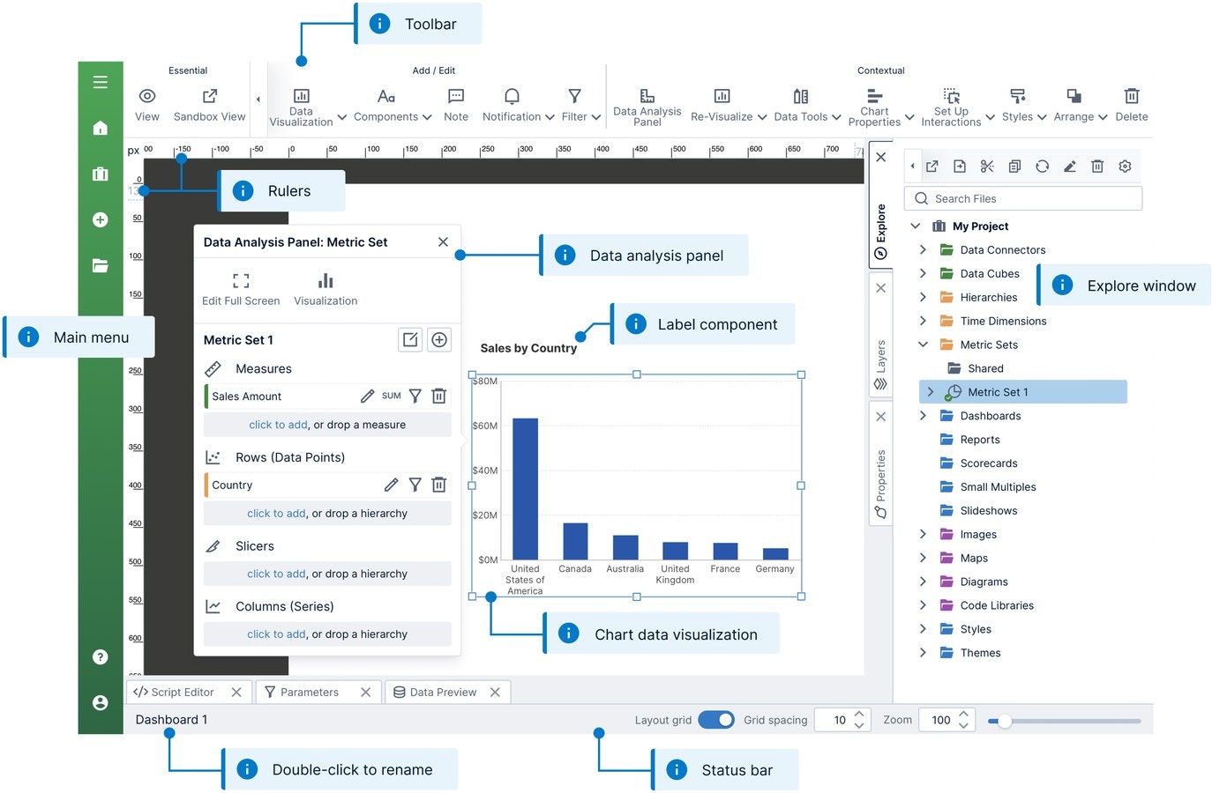This screenshot has width=1212, height=793.
Task: Open the user profile icon
Action: click(x=101, y=702)
